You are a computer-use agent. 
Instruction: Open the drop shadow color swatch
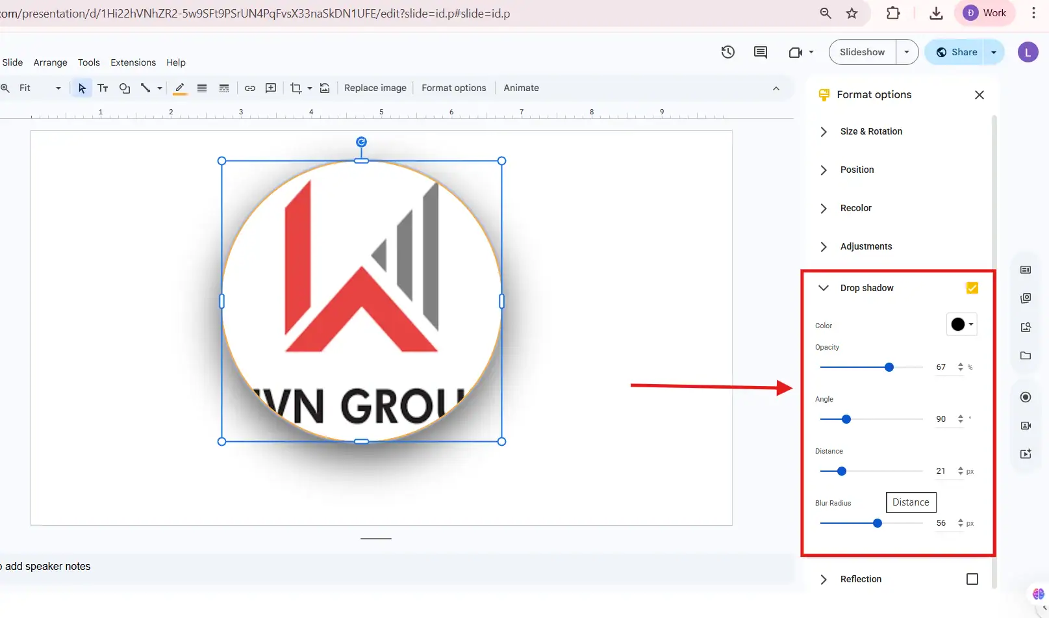coord(961,324)
